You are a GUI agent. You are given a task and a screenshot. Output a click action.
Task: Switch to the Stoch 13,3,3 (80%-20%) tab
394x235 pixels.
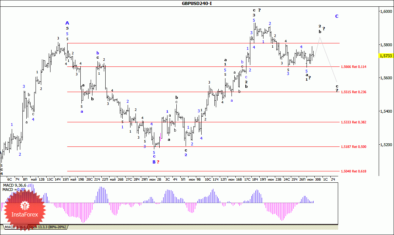coord(47,227)
